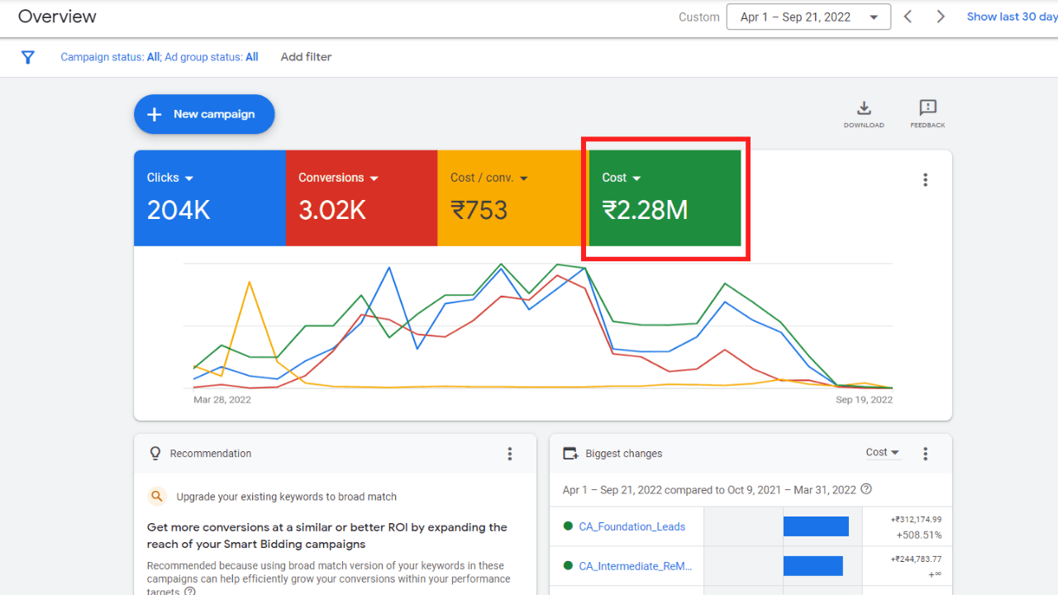The width and height of the screenshot is (1058, 595).
Task: Select the blue Clicks scorecard value 204K
Action: [179, 210]
